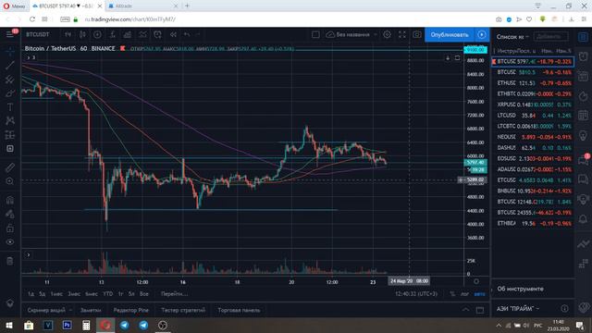Open Photoshop from the taskbar
The height and width of the screenshot is (333, 592).
pyautogui.click(x=67, y=325)
